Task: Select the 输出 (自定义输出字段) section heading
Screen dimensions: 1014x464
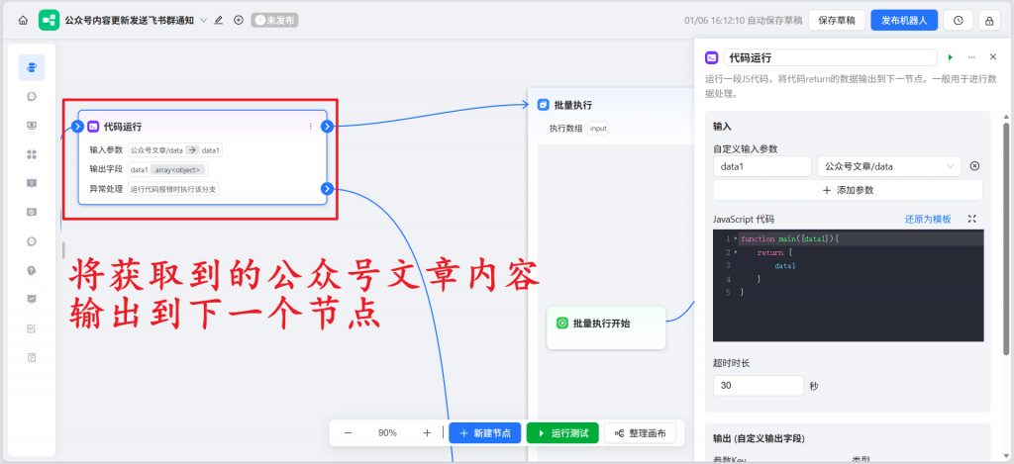Action: [x=760, y=438]
